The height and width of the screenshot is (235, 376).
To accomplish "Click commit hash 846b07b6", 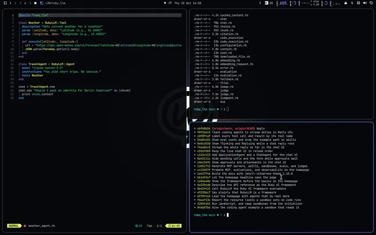I will point(204,208).
